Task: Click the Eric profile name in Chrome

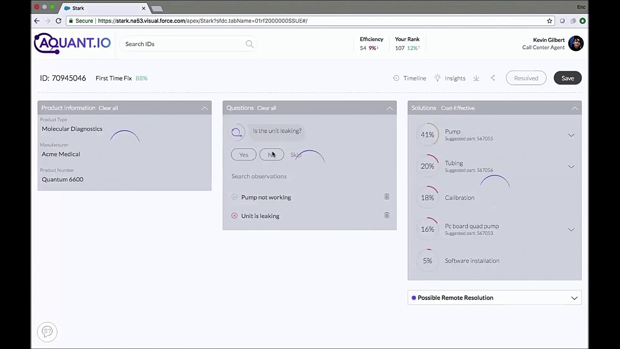Action: click(581, 7)
